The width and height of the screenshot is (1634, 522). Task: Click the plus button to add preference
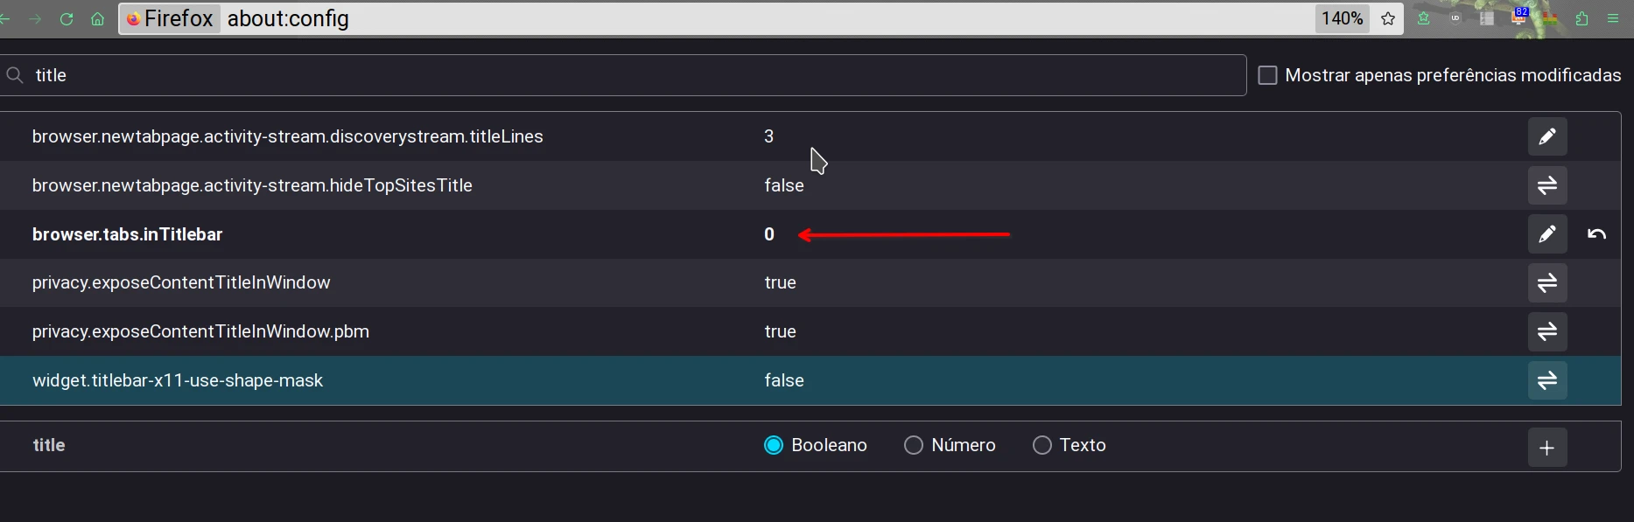pos(1547,448)
